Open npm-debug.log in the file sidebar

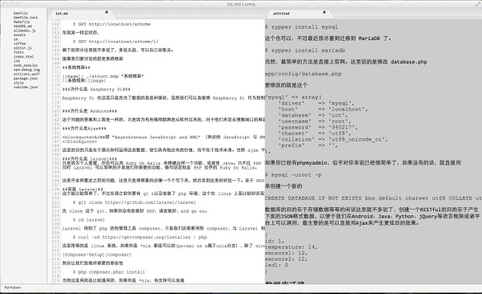click(x=27, y=70)
